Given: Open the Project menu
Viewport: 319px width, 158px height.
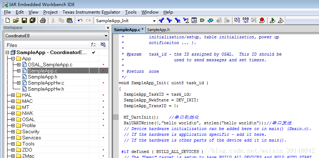Looking at the screenshot, I should tap(50, 12).
